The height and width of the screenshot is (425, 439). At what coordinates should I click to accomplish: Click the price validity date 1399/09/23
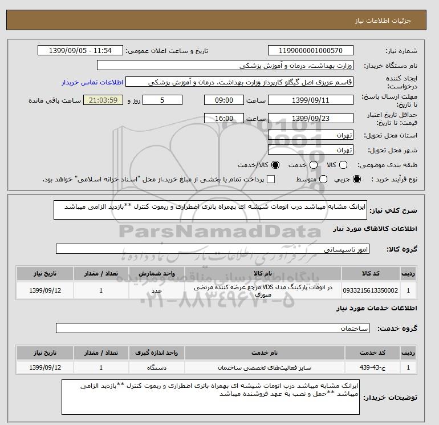[311, 118]
